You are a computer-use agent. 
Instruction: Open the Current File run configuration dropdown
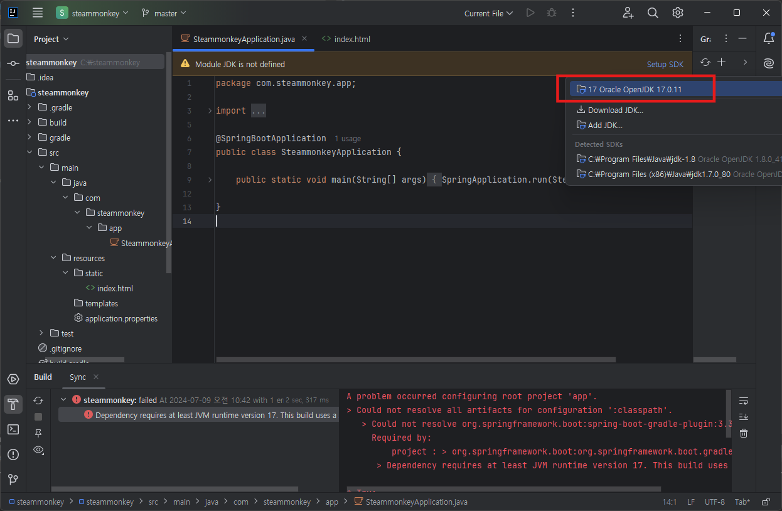tap(488, 13)
